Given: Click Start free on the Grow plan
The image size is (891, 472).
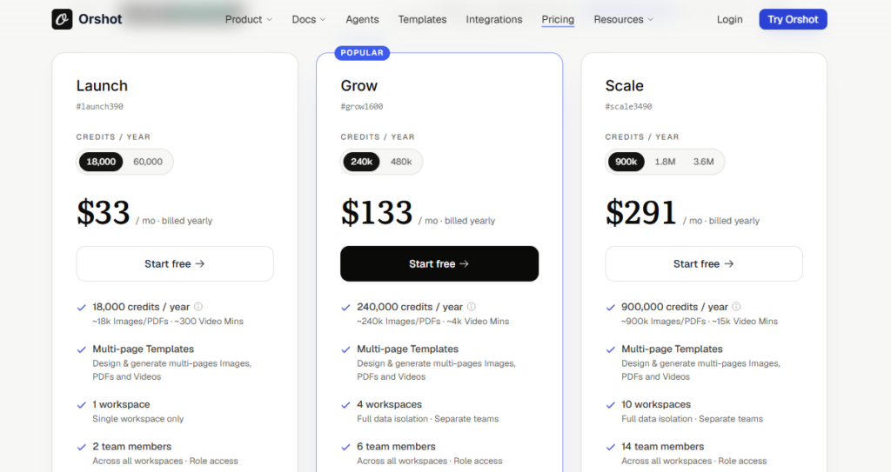Looking at the screenshot, I should tap(439, 263).
